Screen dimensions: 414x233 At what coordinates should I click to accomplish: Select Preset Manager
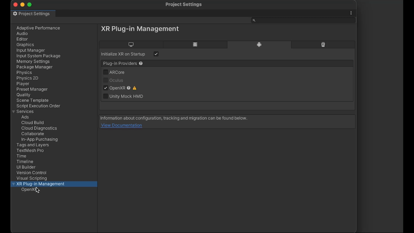click(x=32, y=89)
